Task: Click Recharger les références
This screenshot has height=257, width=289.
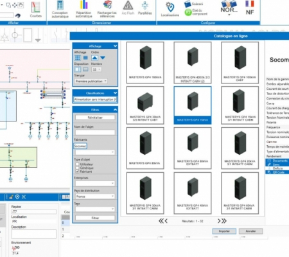Action: click(107, 9)
